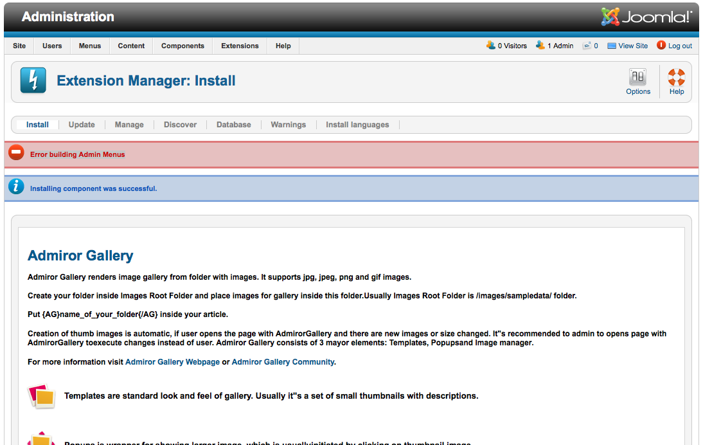Open the Components menu
Viewport: 703px width, 445px height.
182,46
